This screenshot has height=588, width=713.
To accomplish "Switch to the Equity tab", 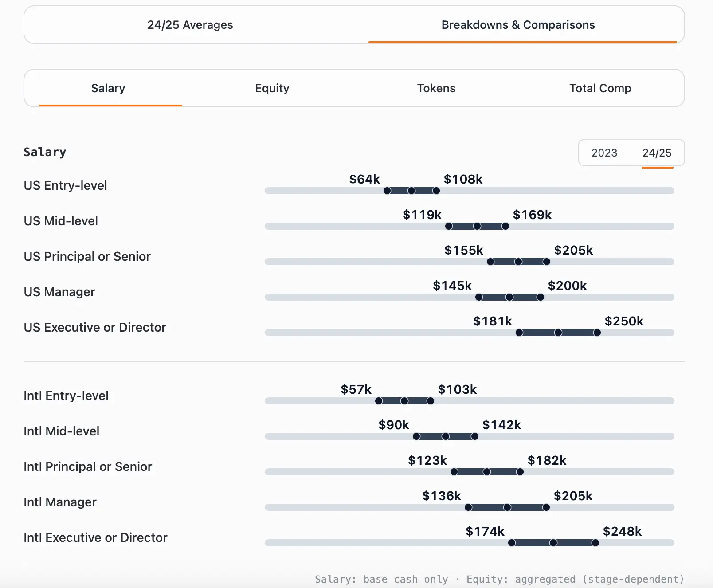I will [x=272, y=88].
